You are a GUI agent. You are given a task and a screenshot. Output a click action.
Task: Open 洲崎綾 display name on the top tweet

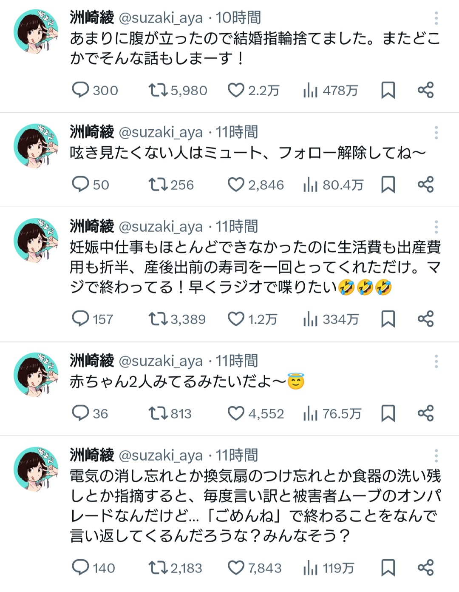pyautogui.click(x=92, y=18)
